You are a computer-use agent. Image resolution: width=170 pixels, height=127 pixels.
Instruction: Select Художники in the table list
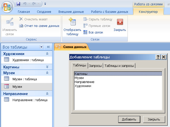83,86
